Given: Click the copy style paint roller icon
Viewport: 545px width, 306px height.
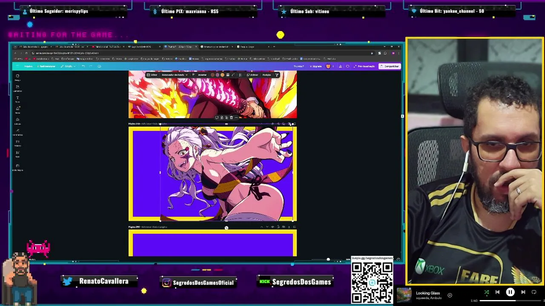Looking at the screenshot, I should point(277,75).
